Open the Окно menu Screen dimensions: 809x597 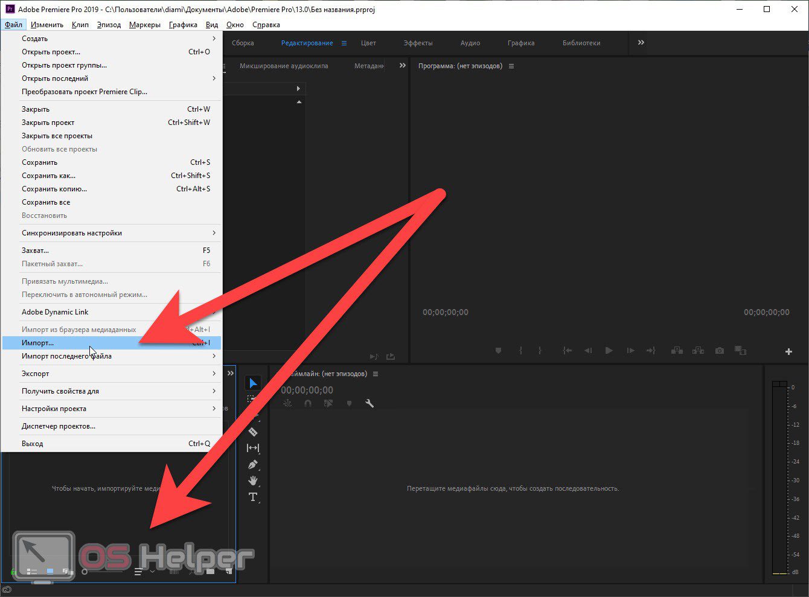point(235,25)
